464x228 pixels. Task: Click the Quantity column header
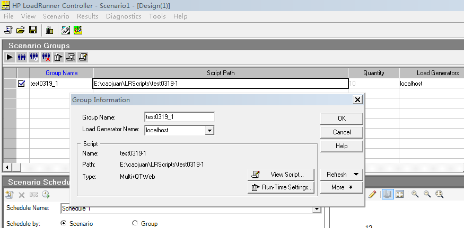(374, 73)
